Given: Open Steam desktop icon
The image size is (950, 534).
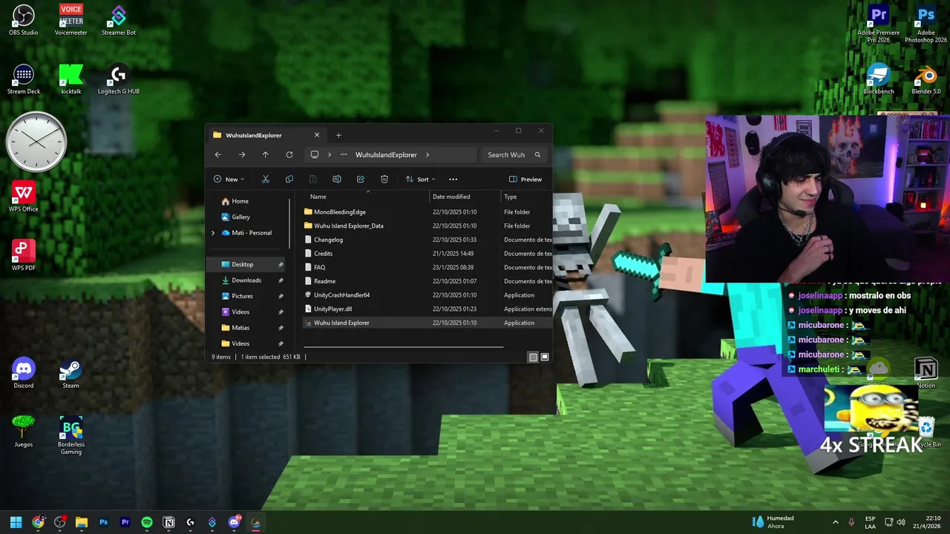Looking at the screenshot, I should 71,373.
